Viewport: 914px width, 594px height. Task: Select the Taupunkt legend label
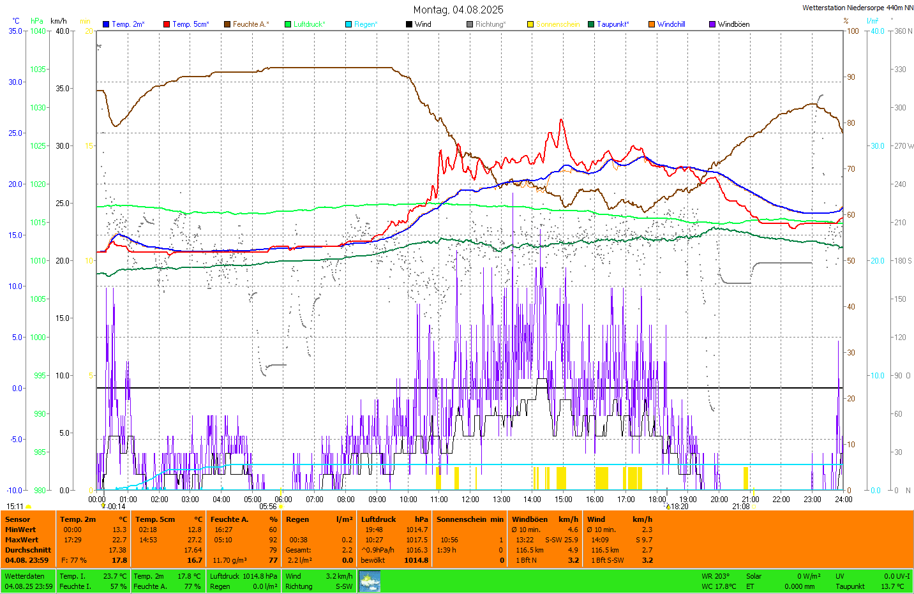click(x=613, y=24)
